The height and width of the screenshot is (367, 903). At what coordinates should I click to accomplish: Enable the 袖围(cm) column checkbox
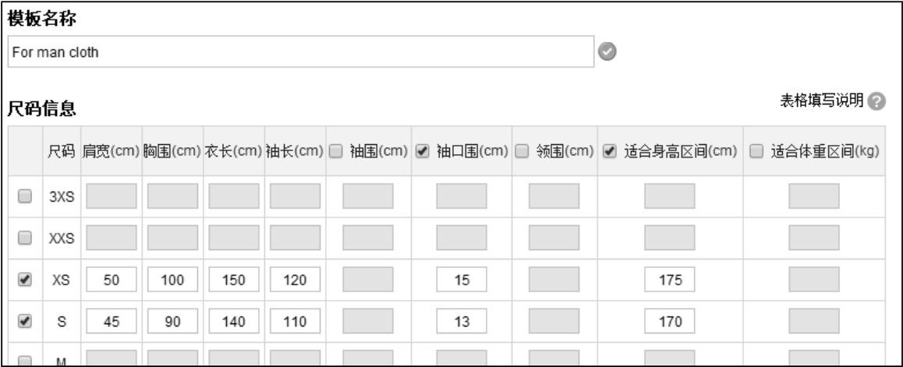pos(338,151)
